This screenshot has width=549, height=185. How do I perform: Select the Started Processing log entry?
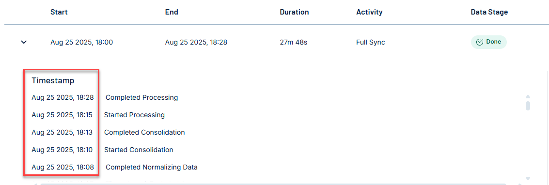pyautogui.click(x=134, y=115)
